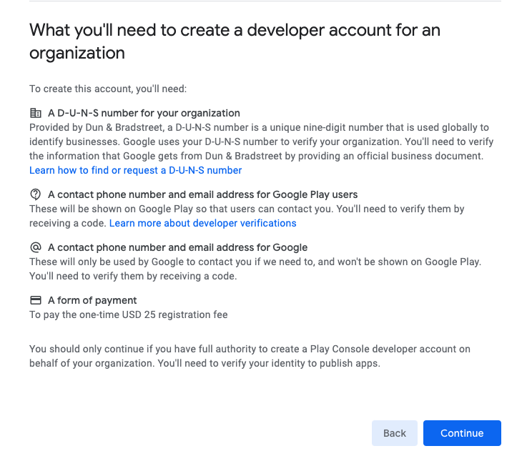This screenshot has width=527, height=451.
Task: Click the question mark icon for Google Play users contact
Action: coord(35,194)
